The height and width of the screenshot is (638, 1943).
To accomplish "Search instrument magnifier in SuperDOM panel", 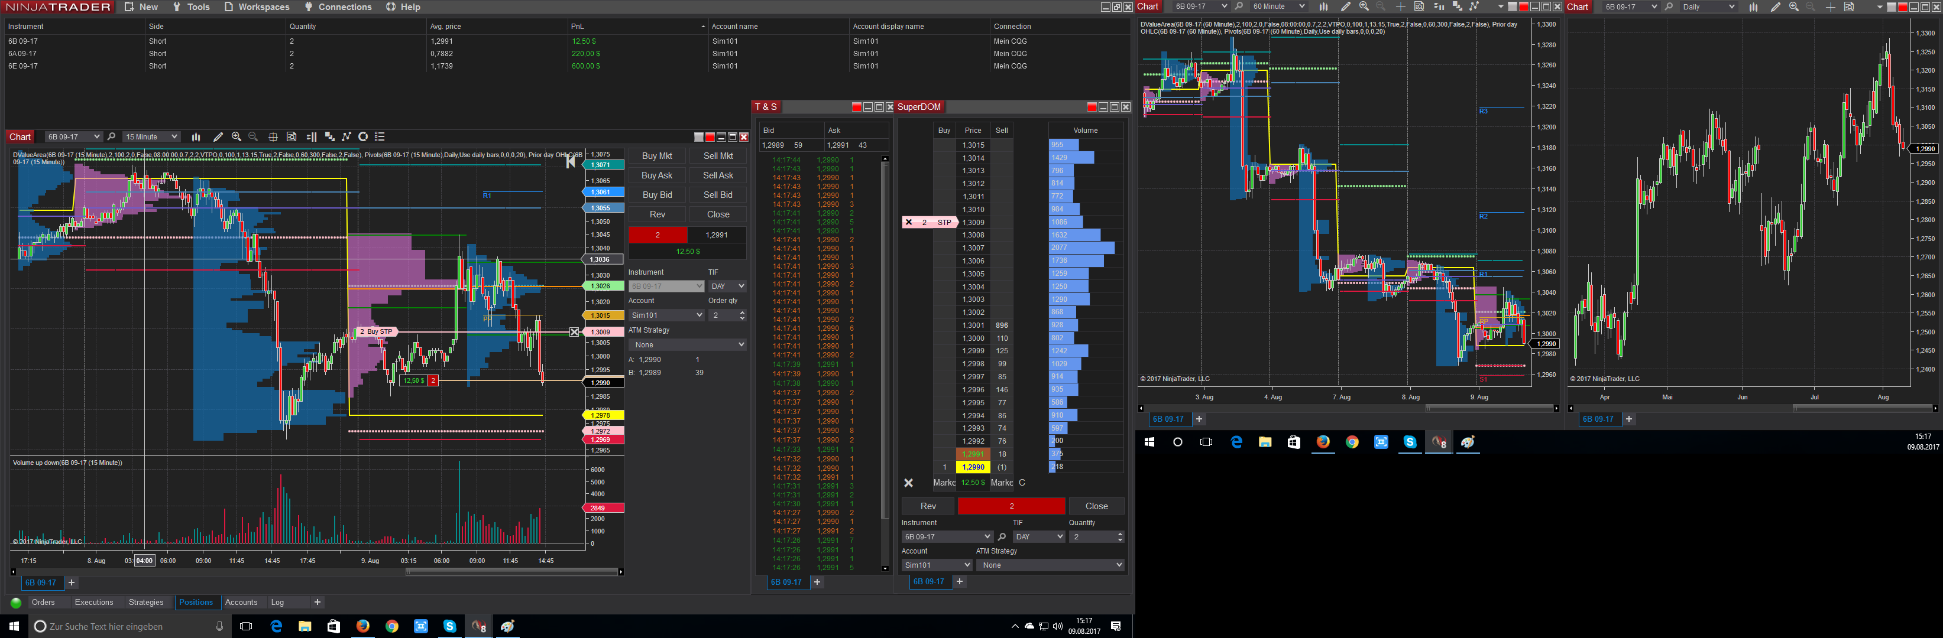I will pos(1002,537).
